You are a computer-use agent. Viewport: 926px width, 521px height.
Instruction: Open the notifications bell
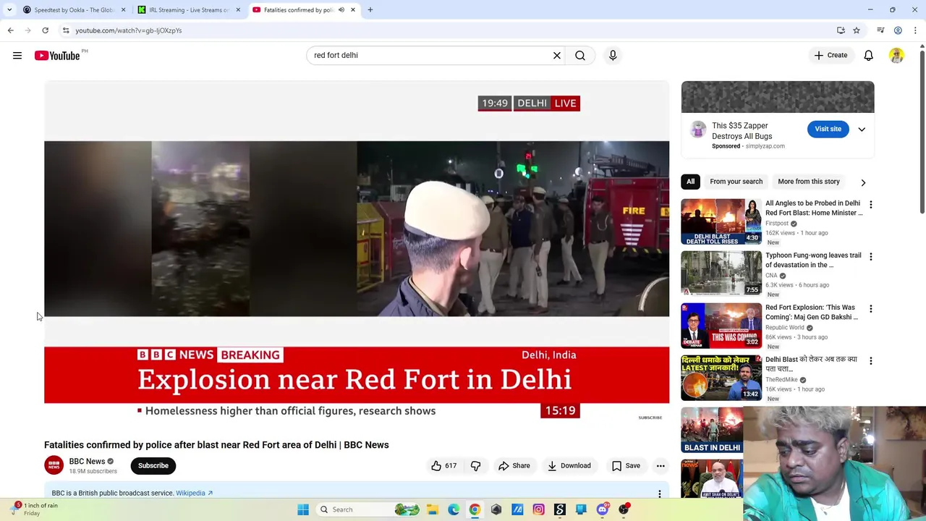(x=868, y=55)
